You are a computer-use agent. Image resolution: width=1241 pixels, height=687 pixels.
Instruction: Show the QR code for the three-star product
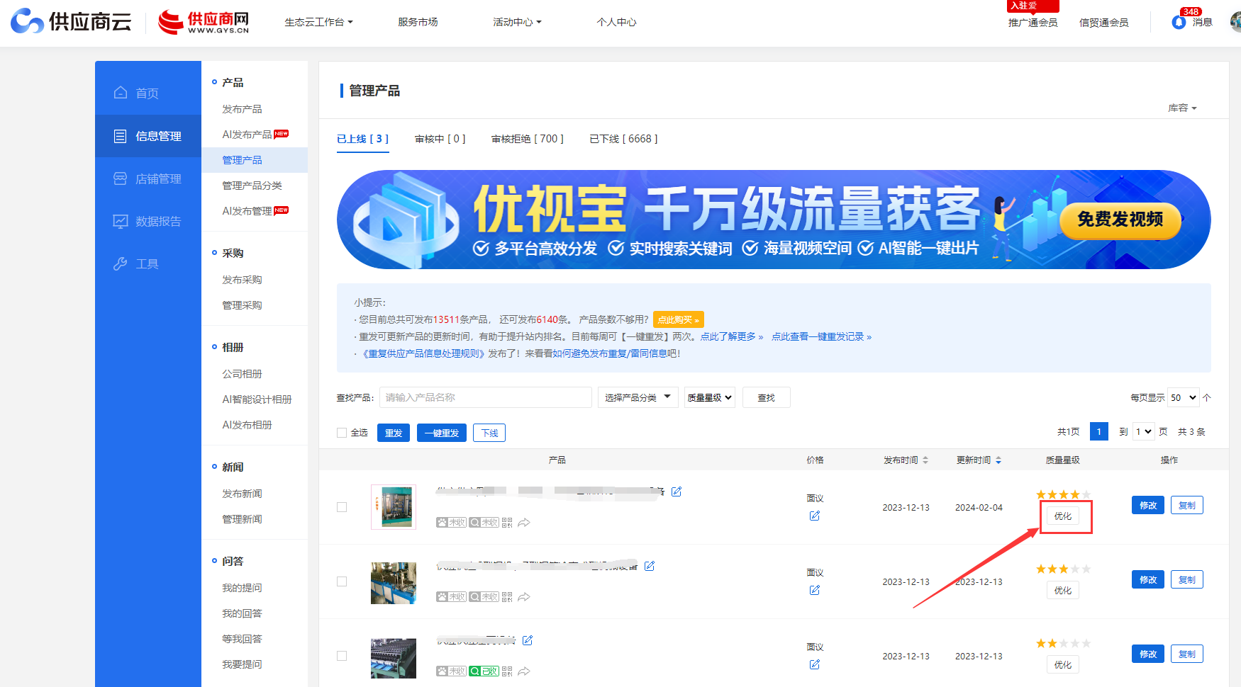point(507,597)
